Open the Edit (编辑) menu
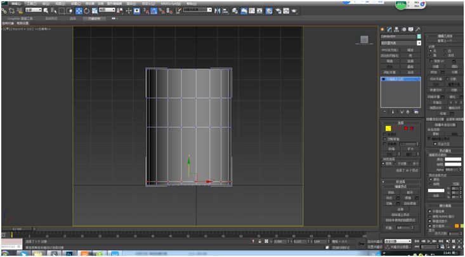465x257 pixels. click(16, 4)
